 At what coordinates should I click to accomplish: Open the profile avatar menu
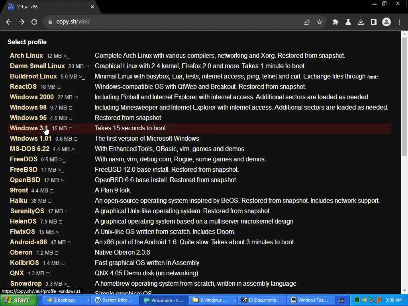[x=386, y=22]
